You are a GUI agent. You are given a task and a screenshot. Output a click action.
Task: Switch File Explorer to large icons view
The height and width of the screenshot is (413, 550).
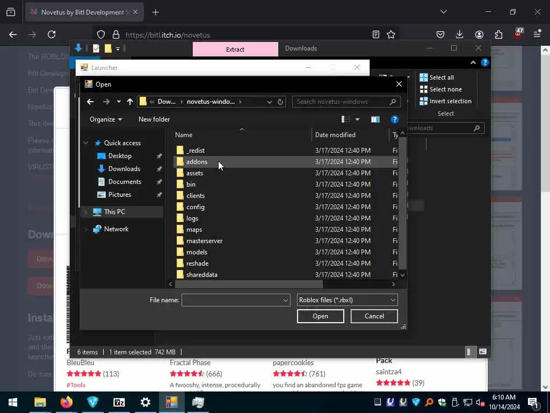[x=483, y=352]
